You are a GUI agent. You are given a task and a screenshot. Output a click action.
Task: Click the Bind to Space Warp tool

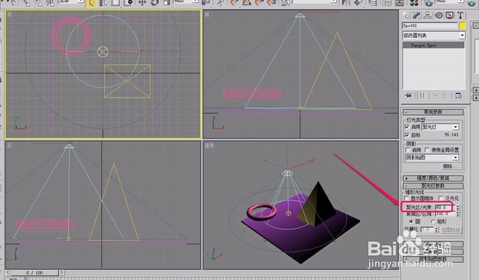pos(50,3)
